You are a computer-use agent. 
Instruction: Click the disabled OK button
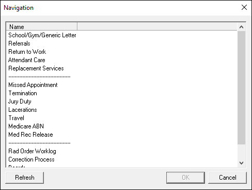click(185, 178)
